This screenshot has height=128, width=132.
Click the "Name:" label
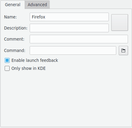(10, 17)
